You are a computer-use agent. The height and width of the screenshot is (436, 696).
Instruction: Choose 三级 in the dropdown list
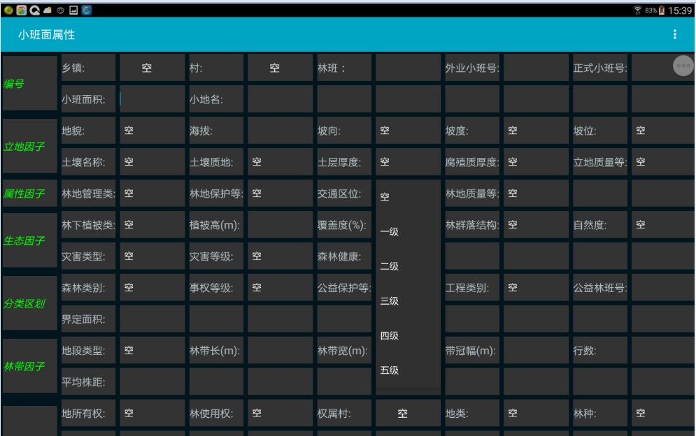tap(407, 301)
